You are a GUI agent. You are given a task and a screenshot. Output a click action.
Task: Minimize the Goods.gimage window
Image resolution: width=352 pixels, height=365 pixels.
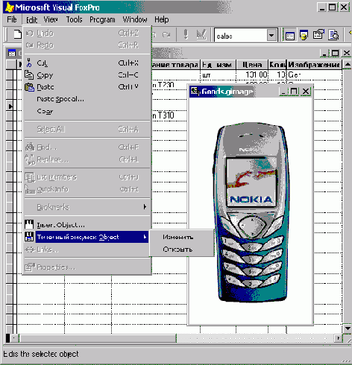tap(283, 92)
